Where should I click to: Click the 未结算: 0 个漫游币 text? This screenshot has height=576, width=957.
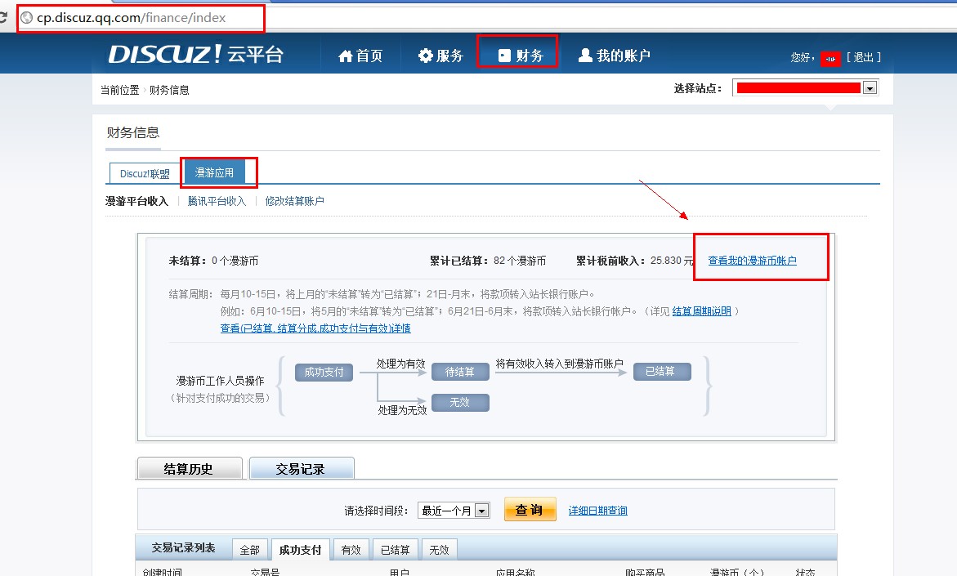point(213,261)
